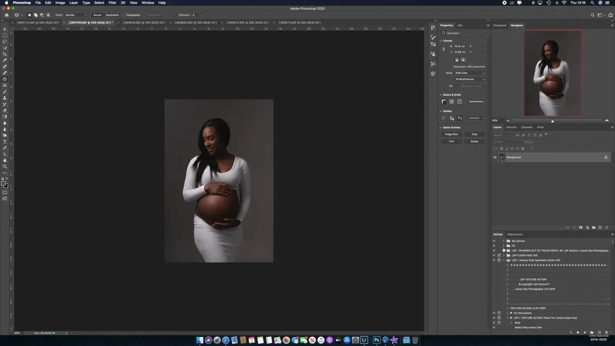Select the Horizontal Type tool
This screenshot has height=346, width=615.
[5, 142]
